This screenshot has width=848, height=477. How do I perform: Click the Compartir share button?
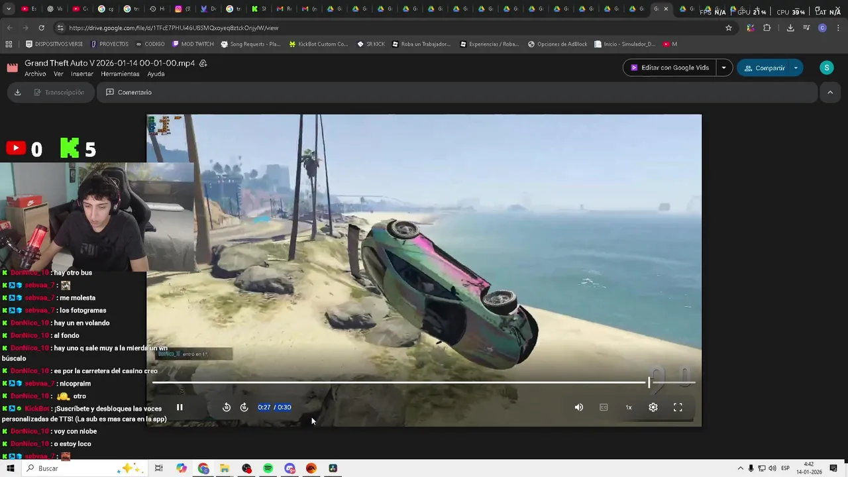pyautogui.click(x=765, y=68)
